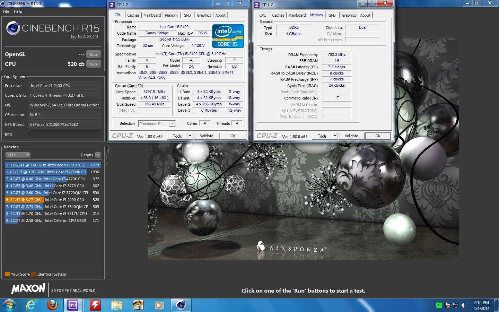This screenshot has height=312, width=499.
Task: Switch to the CPU-Z taskbar icon
Action: point(73,305)
